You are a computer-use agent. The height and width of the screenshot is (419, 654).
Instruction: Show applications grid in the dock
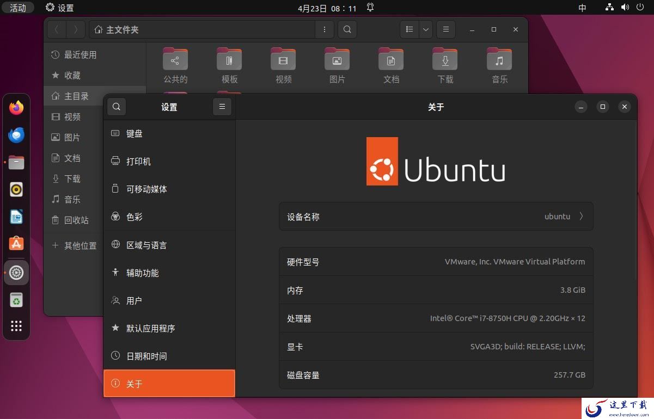(16, 326)
